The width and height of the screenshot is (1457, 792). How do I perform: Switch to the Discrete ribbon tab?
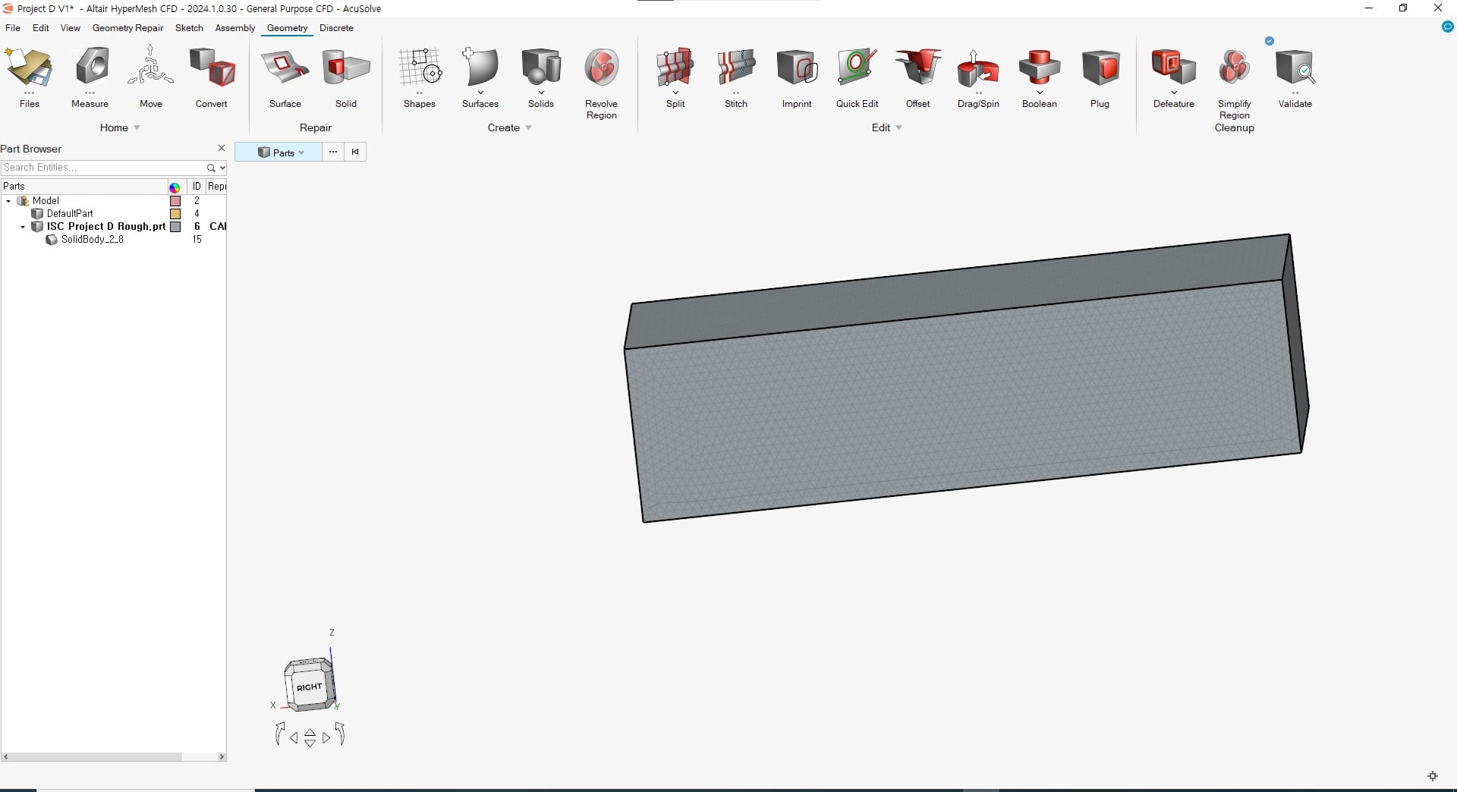[x=336, y=28]
